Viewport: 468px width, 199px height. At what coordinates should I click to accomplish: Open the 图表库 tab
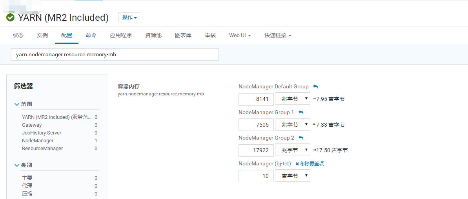(x=183, y=36)
